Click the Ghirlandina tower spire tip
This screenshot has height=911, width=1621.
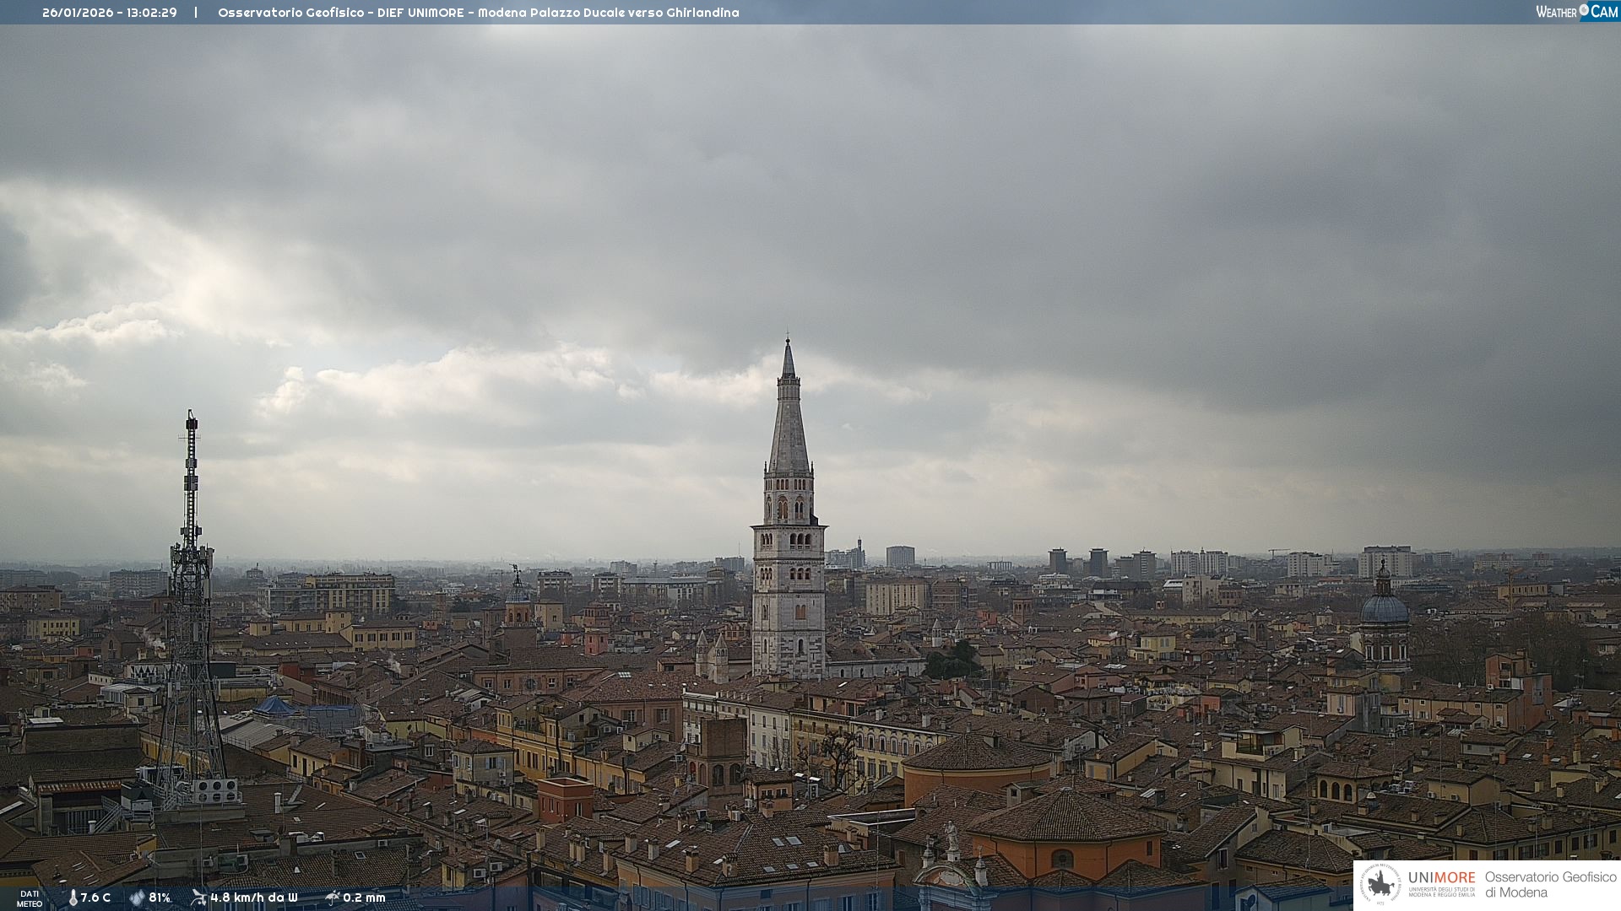788,343
